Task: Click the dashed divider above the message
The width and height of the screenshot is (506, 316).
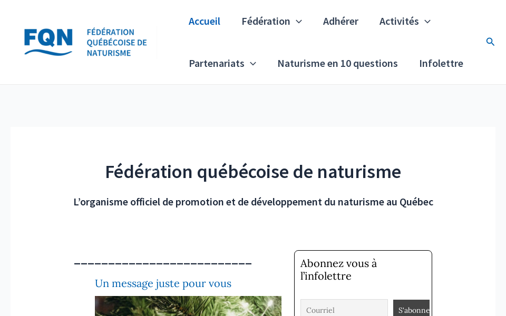Action: point(162,263)
